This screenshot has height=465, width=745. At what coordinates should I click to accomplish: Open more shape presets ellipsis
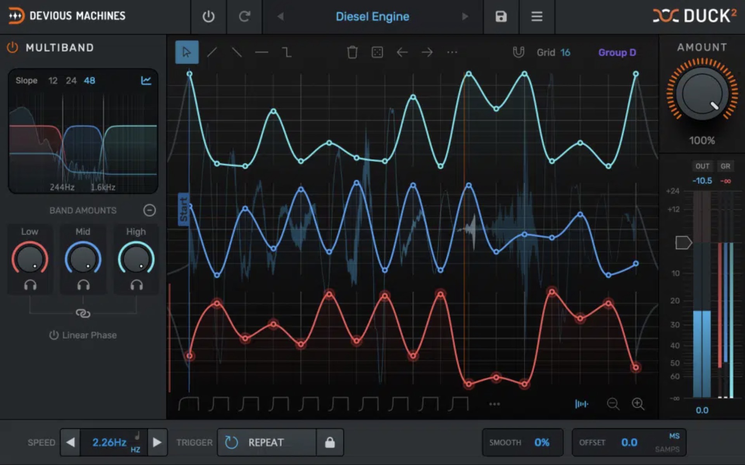pyautogui.click(x=494, y=404)
